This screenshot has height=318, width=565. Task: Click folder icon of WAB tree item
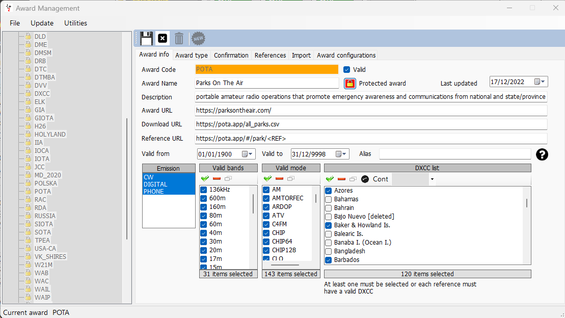[x=28, y=273]
